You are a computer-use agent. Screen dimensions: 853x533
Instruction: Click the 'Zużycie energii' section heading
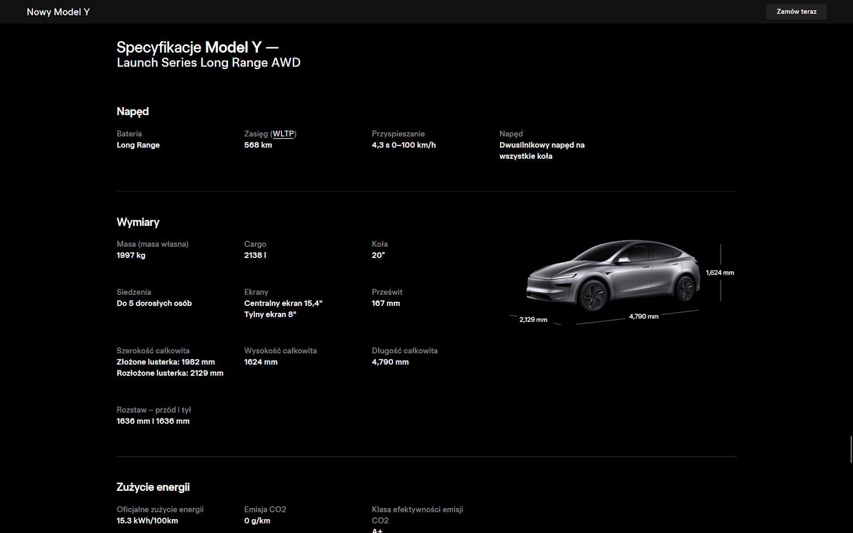[153, 487]
